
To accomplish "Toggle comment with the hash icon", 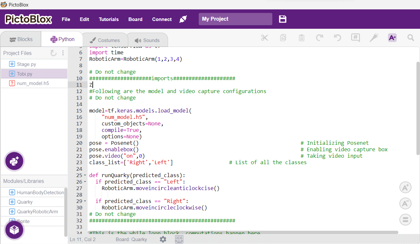I will click(x=355, y=38).
